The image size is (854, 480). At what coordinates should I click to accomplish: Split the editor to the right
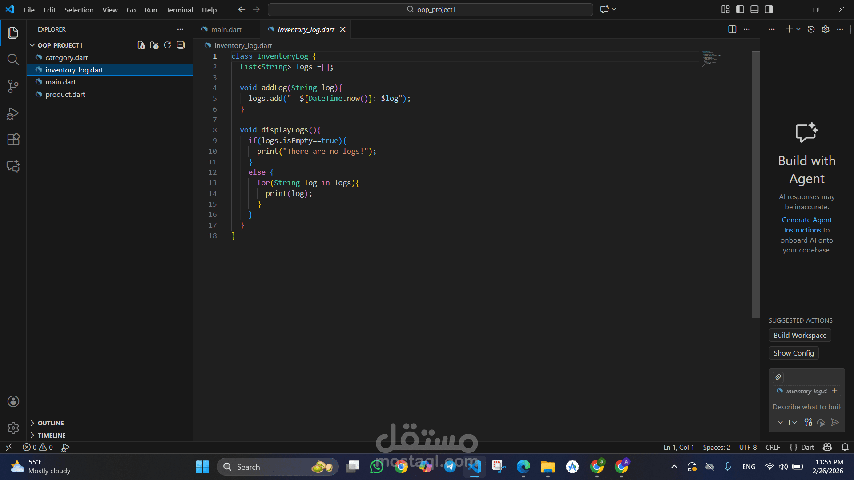[732, 29]
